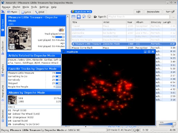The width and height of the screenshot is (178, 133).
Task: Click the 22 tracks status text
Action: (119, 130)
